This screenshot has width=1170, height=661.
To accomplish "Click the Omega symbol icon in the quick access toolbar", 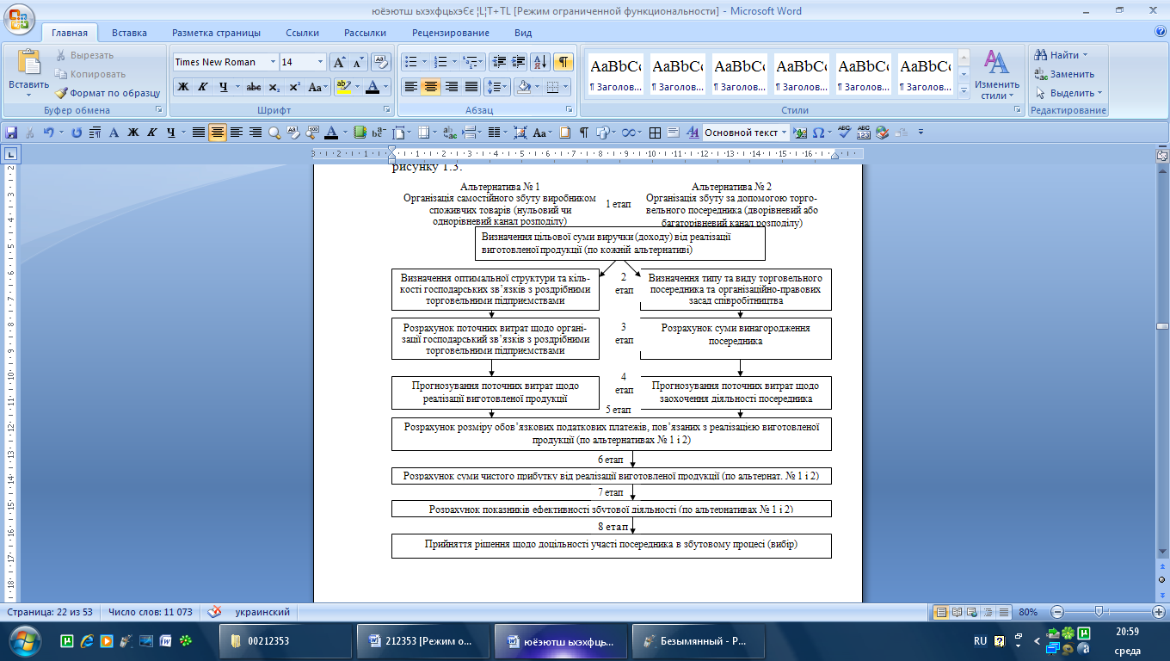I will pyautogui.click(x=818, y=133).
